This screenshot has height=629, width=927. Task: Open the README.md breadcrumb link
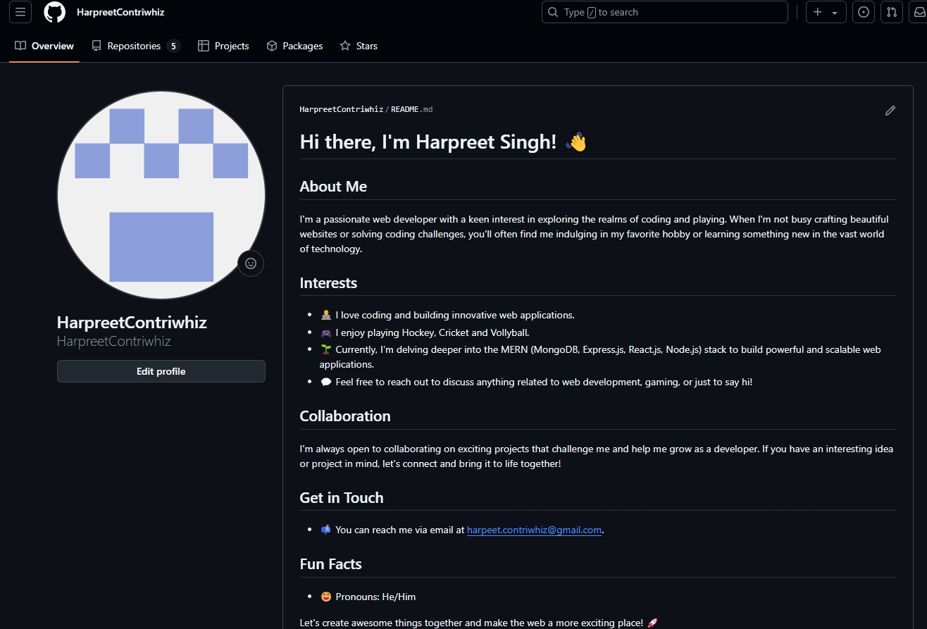pos(412,109)
